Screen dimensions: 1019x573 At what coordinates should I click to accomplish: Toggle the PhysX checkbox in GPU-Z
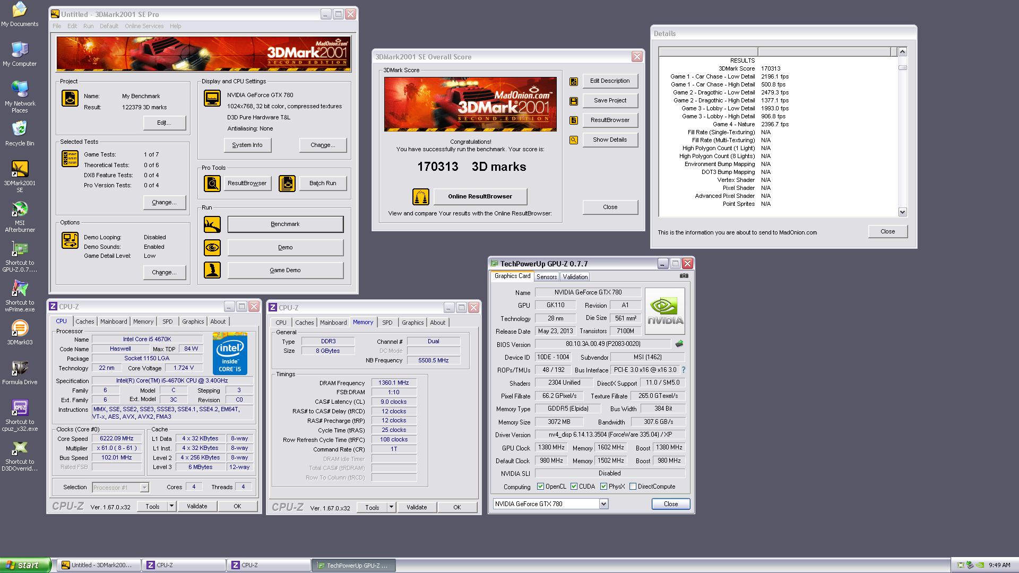point(603,487)
